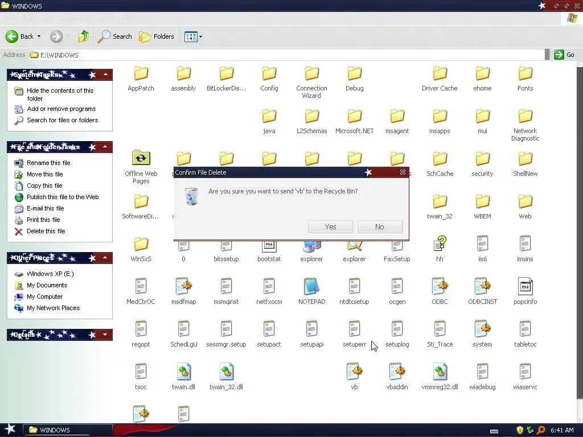Cancel deletion with the No button

[x=380, y=226]
